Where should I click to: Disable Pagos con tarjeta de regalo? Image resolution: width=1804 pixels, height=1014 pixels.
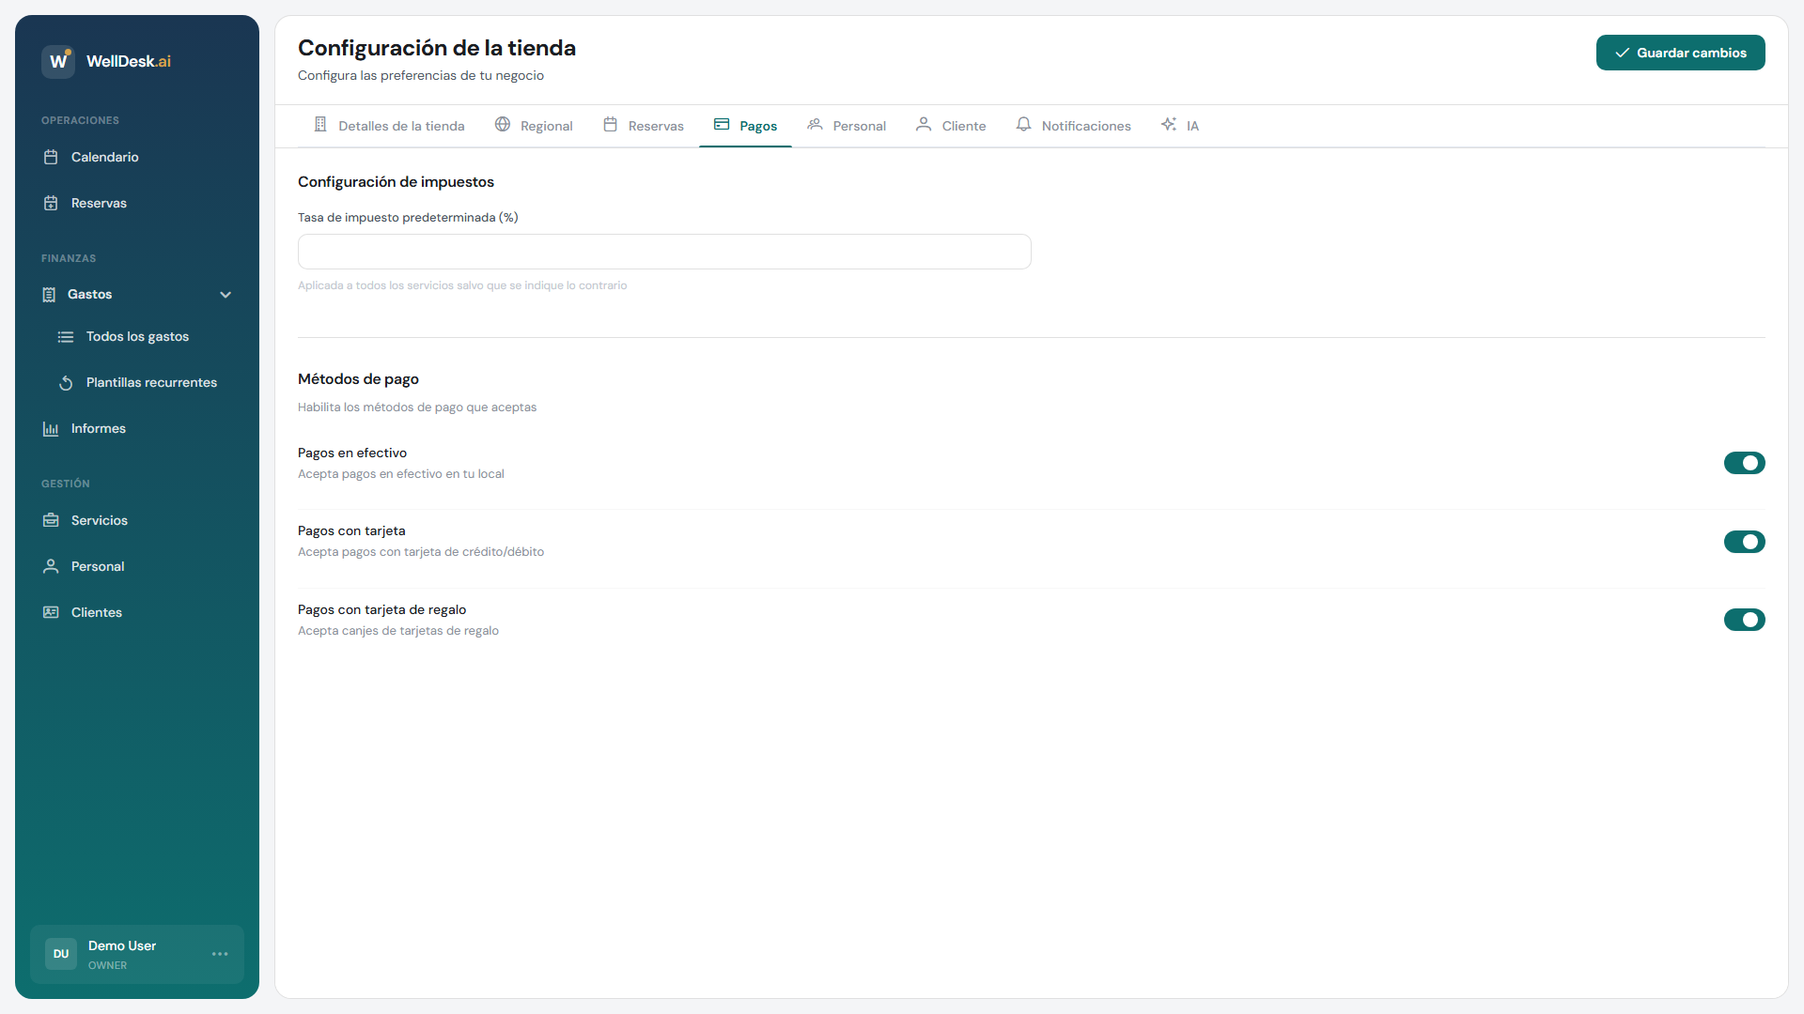point(1745,620)
